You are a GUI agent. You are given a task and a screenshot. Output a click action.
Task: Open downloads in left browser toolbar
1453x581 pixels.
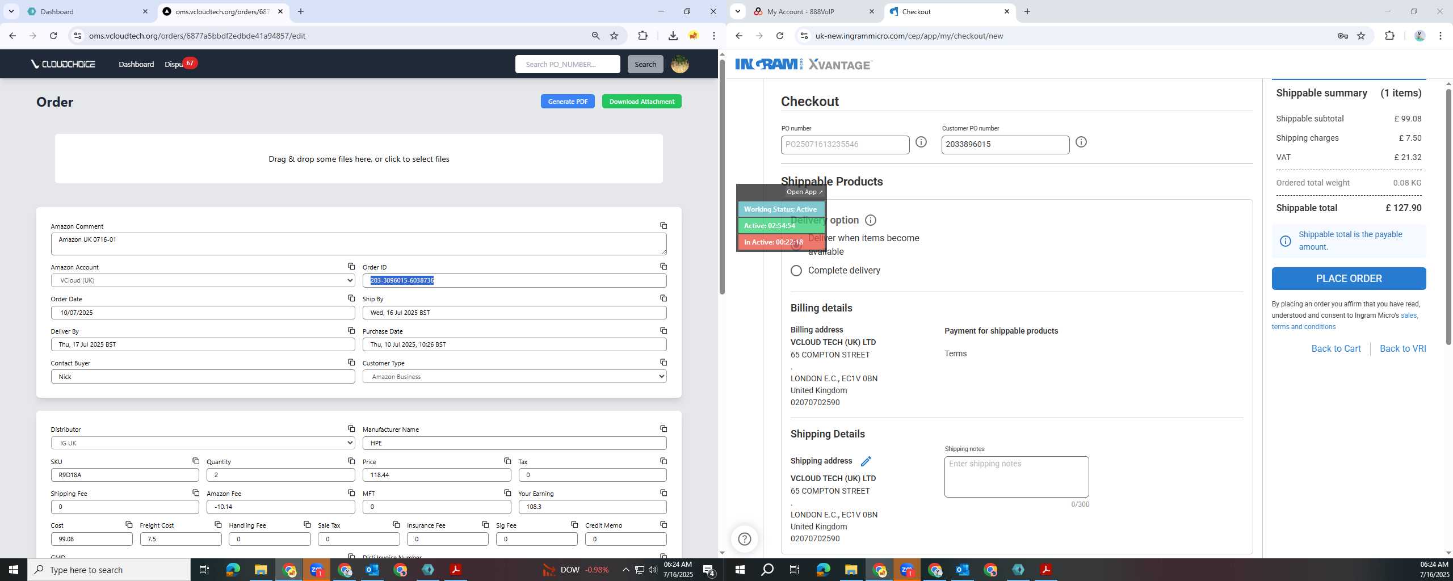pyautogui.click(x=673, y=36)
